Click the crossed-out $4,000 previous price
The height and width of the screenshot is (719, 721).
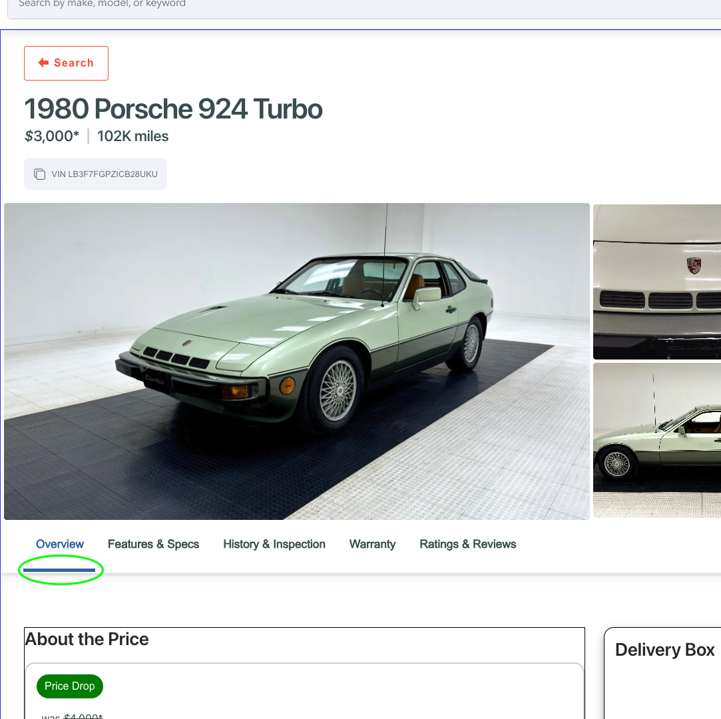click(83, 716)
